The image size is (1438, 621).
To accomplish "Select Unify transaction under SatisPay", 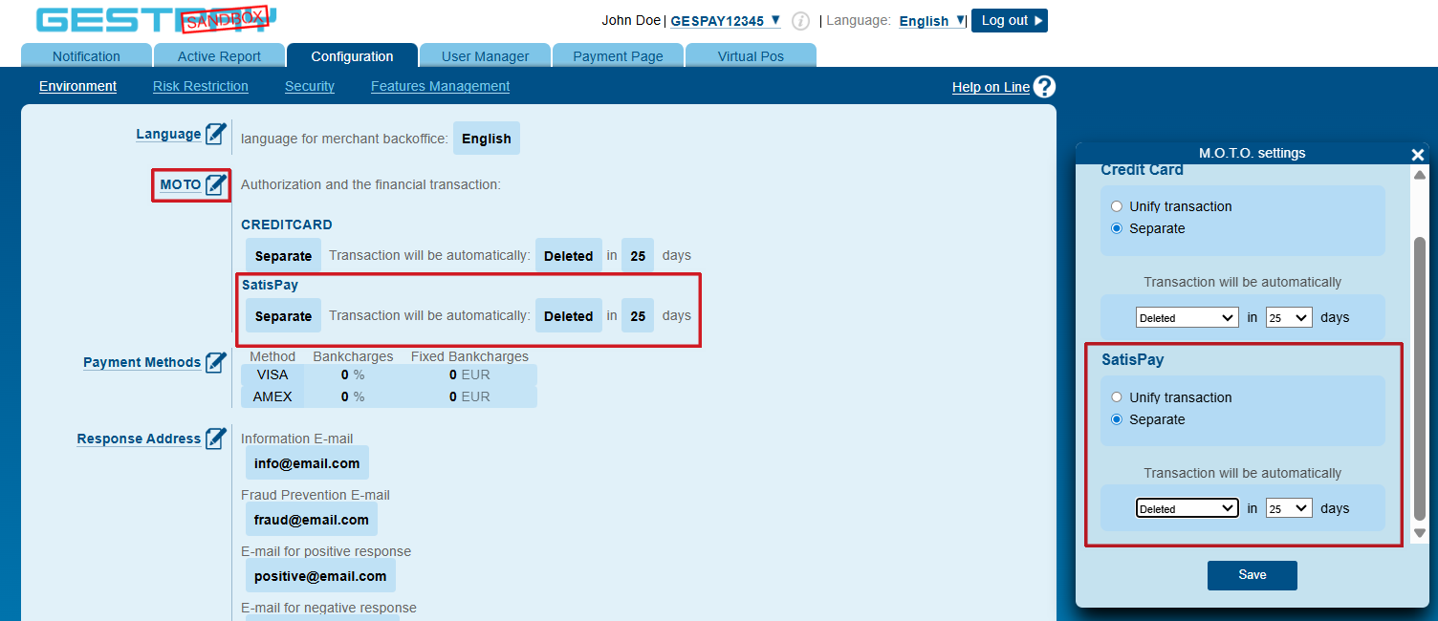I will point(1117,397).
